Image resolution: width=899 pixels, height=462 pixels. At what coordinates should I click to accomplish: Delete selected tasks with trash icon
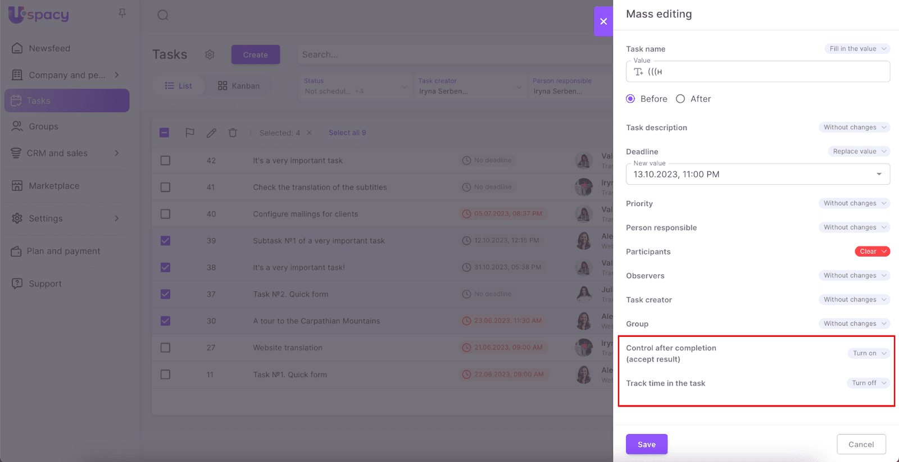233,133
